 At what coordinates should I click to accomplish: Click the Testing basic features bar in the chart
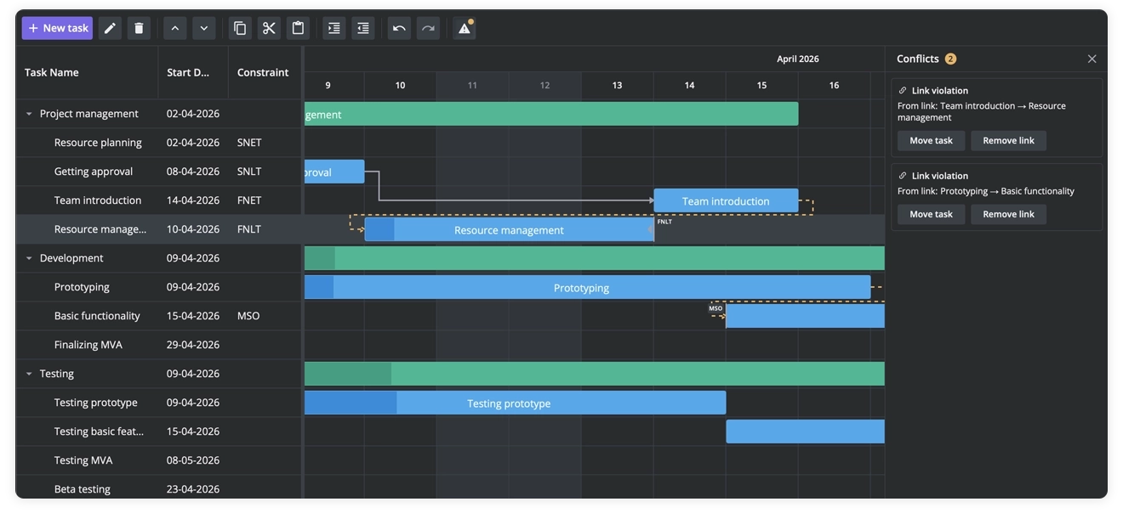click(805, 432)
